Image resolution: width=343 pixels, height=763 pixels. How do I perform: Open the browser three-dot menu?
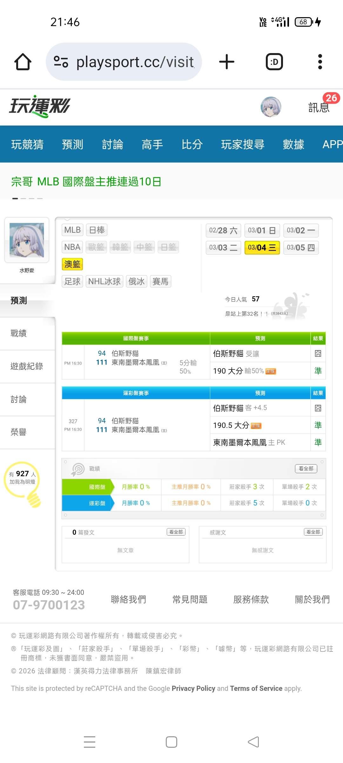(320, 62)
